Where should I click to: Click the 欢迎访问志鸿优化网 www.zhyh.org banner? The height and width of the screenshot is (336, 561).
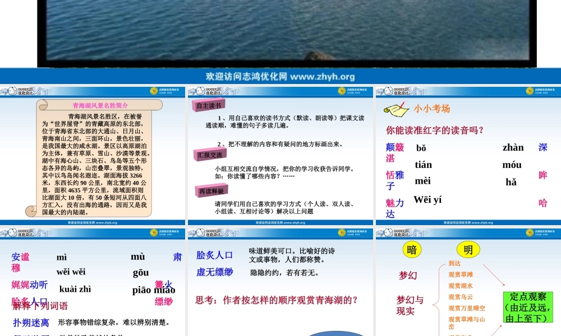click(x=280, y=76)
